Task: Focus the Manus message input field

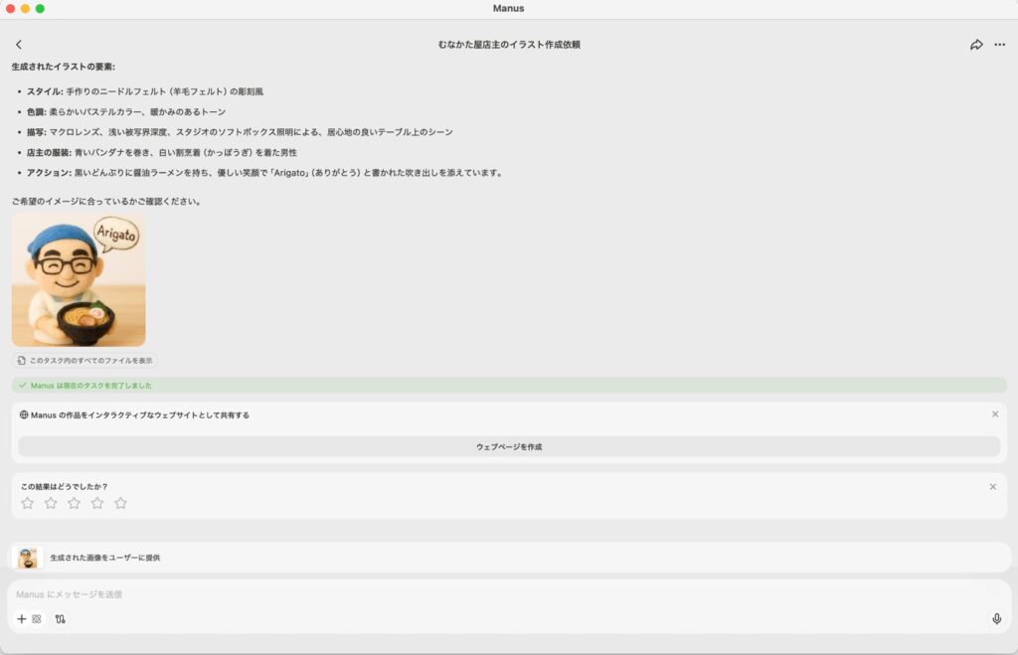Action: [x=497, y=594]
